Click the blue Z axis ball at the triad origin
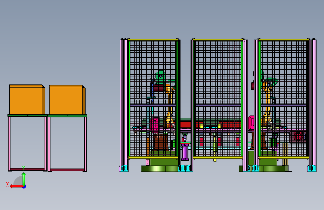 pos(24,187)
